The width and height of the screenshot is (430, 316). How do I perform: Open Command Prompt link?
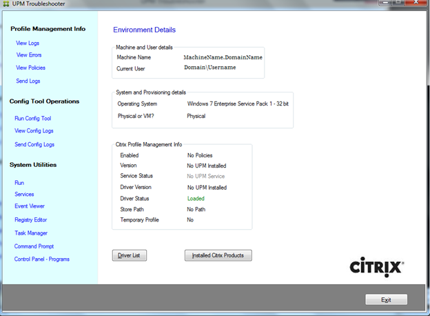[x=34, y=246]
